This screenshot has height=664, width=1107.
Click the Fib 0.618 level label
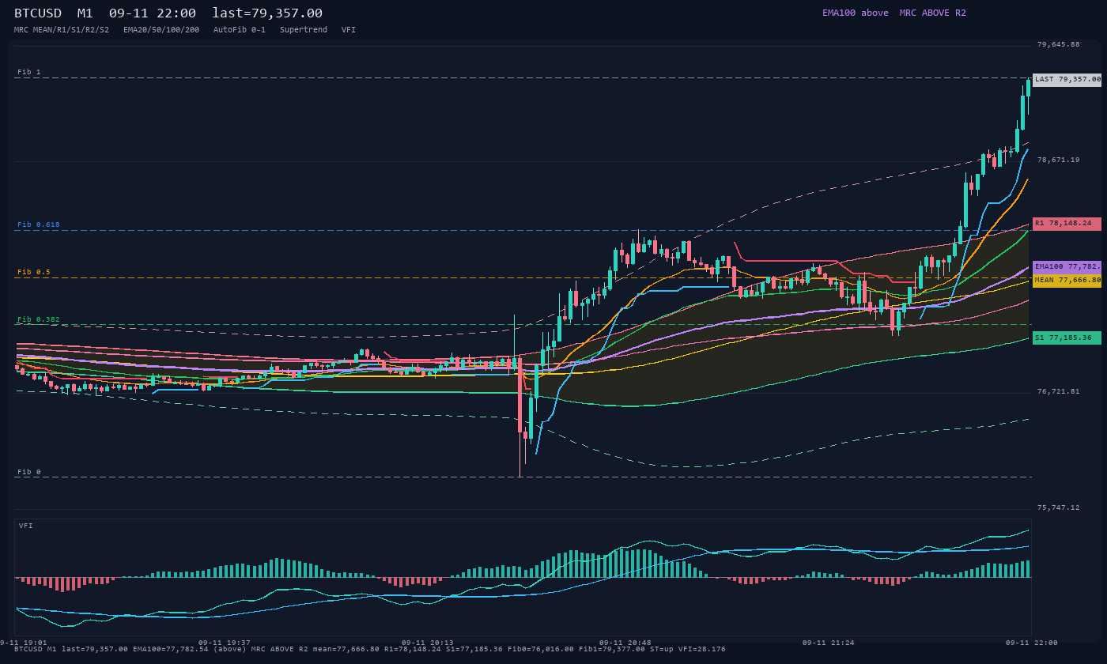39,224
